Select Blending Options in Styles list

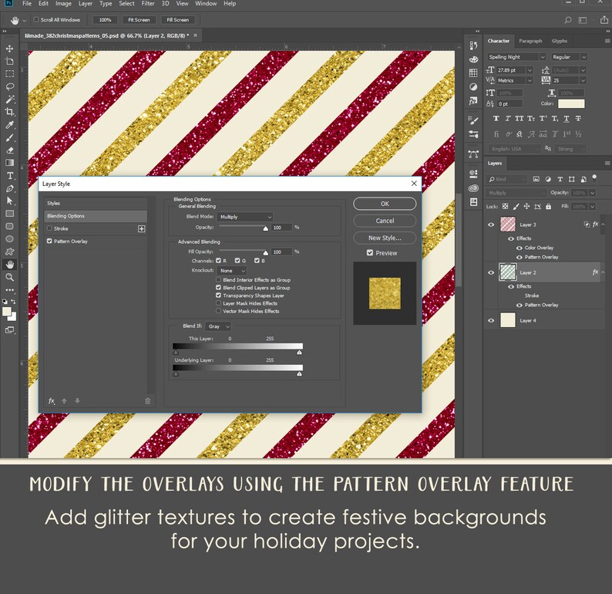(x=96, y=216)
